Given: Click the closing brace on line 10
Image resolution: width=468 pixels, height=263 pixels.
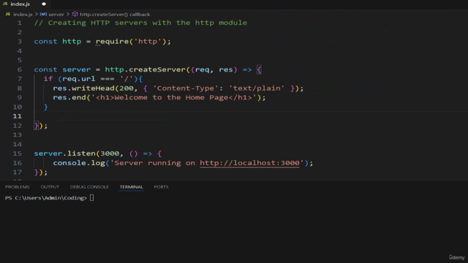Looking at the screenshot, I should tap(45, 107).
